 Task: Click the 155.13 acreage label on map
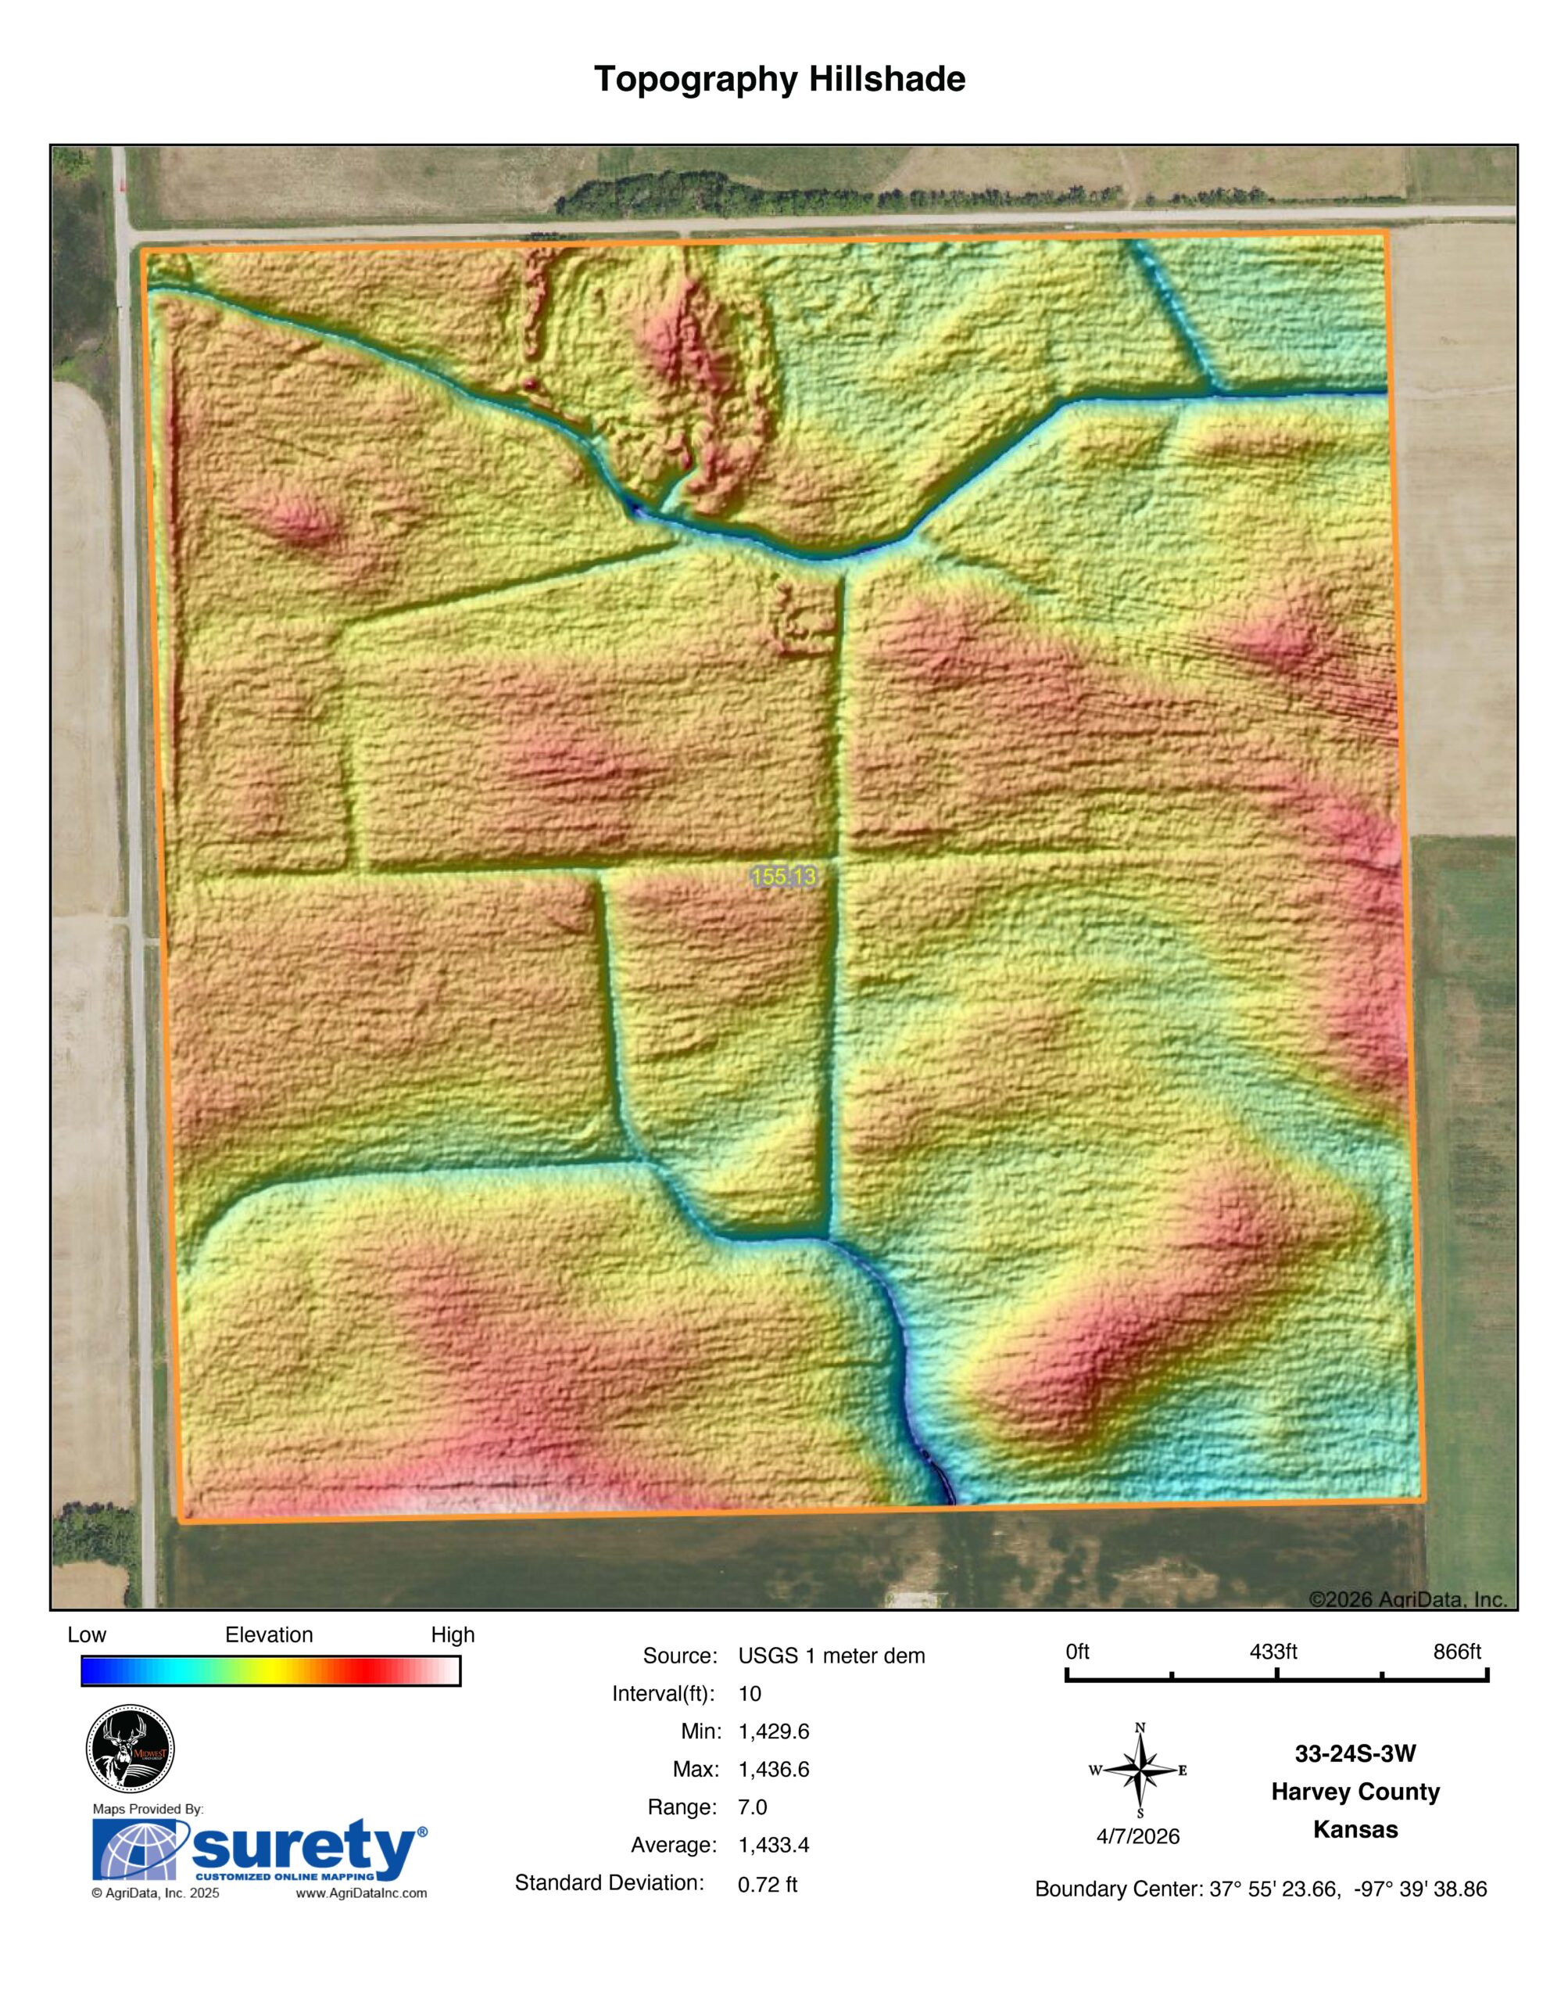point(783,877)
